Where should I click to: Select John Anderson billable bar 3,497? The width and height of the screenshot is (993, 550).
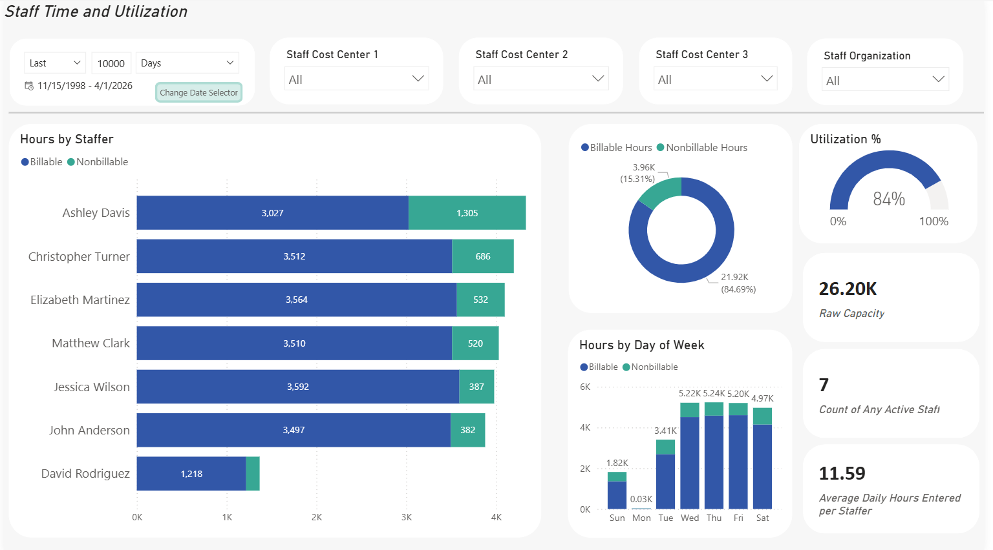pyautogui.click(x=294, y=430)
